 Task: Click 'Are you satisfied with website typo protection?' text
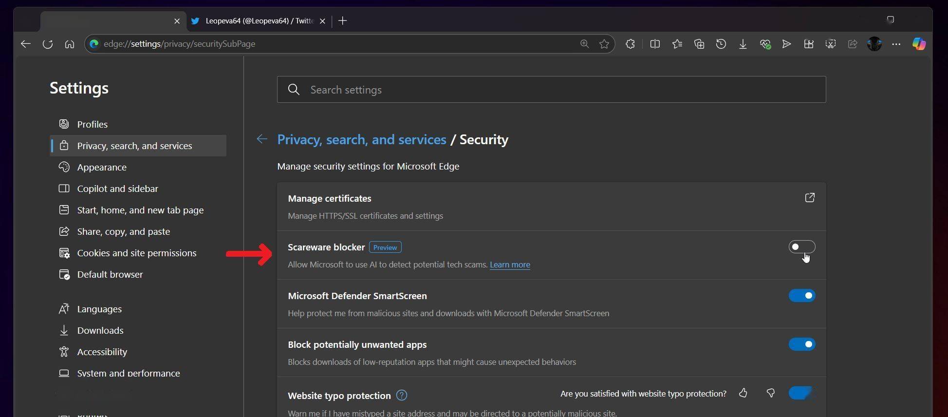(643, 394)
